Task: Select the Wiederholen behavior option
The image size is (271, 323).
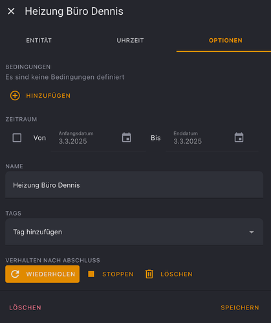Action: pyautogui.click(x=43, y=274)
